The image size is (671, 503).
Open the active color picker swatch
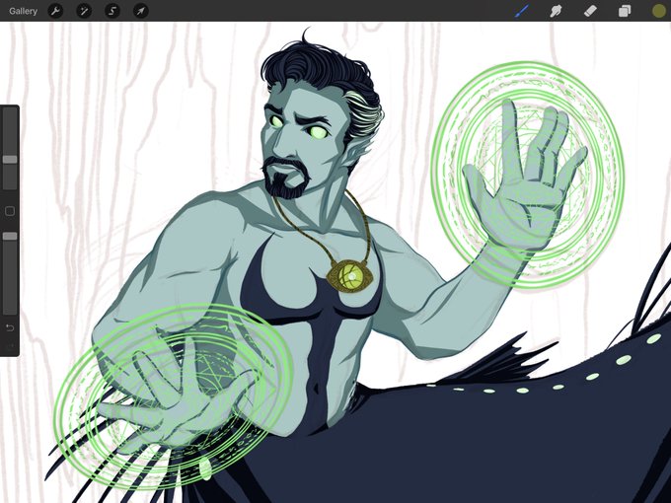[x=659, y=11]
